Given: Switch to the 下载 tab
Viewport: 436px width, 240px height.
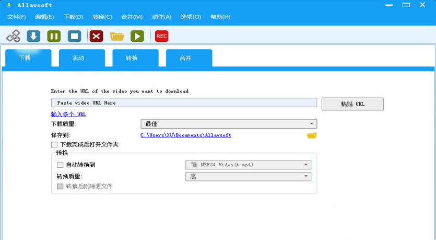Looking at the screenshot, I should [x=28, y=58].
